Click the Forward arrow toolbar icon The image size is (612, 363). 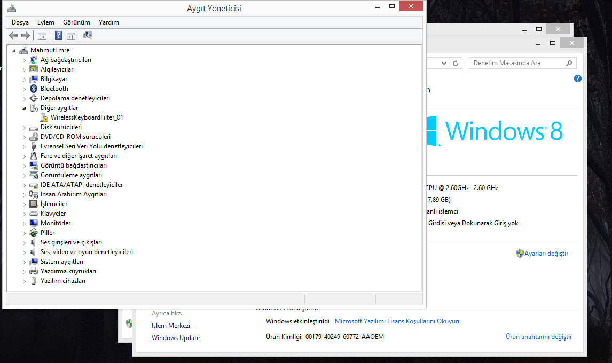click(26, 36)
